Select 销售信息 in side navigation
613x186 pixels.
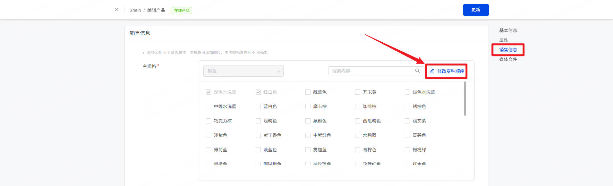(x=508, y=50)
